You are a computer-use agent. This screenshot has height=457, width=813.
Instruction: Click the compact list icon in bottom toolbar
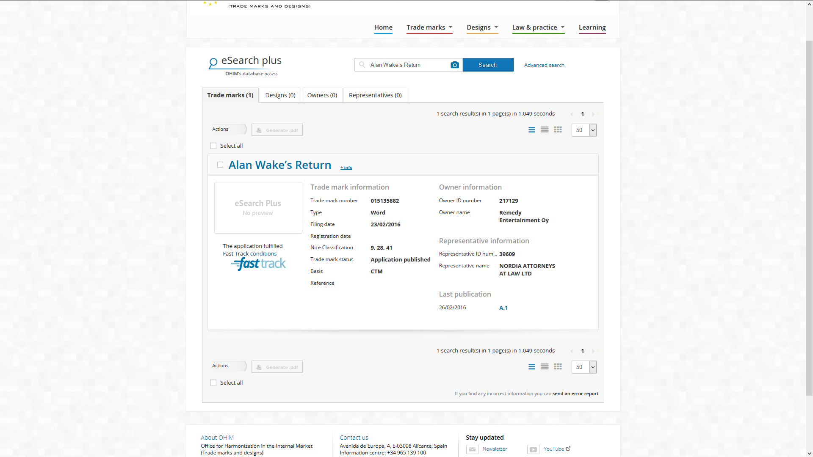(x=545, y=367)
